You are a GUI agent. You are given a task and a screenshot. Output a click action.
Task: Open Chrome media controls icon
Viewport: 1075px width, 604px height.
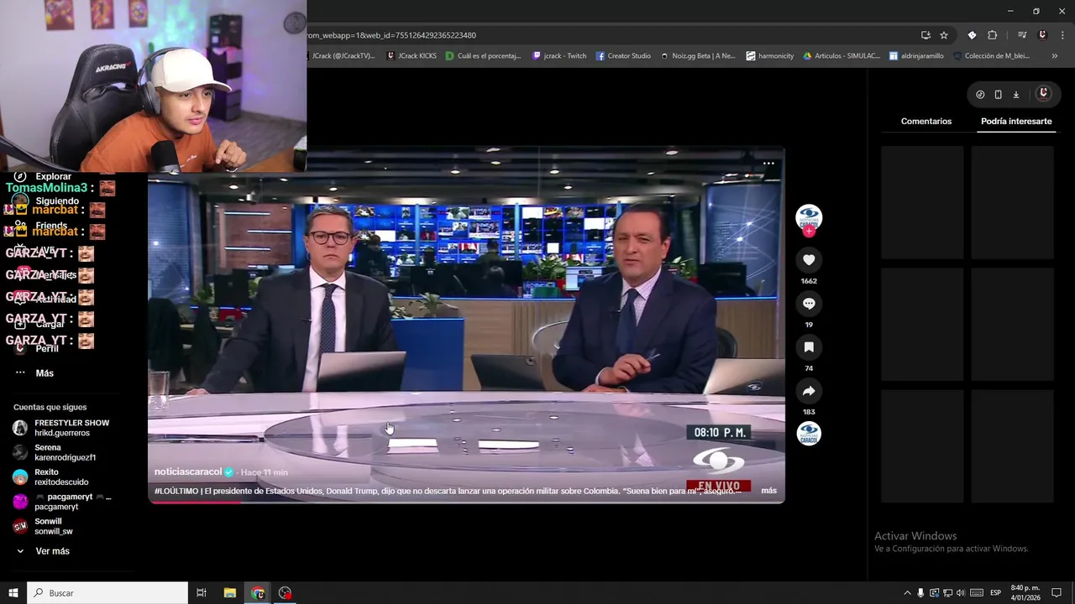tap(1022, 35)
